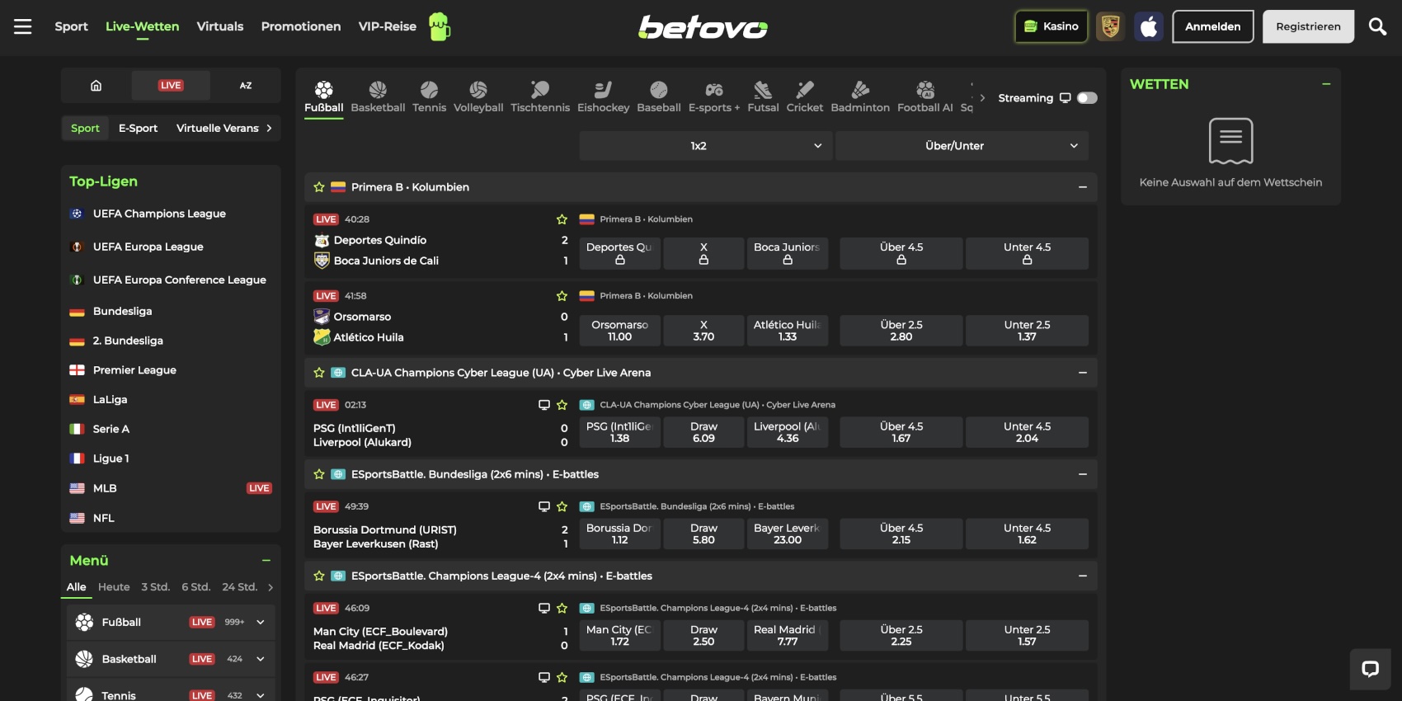Select the Basketball sport icon
This screenshot has height=701, width=1402.
point(378,96)
